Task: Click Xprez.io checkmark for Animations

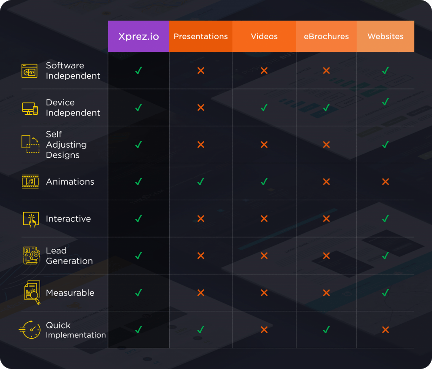Action: (x=138, y=181)
